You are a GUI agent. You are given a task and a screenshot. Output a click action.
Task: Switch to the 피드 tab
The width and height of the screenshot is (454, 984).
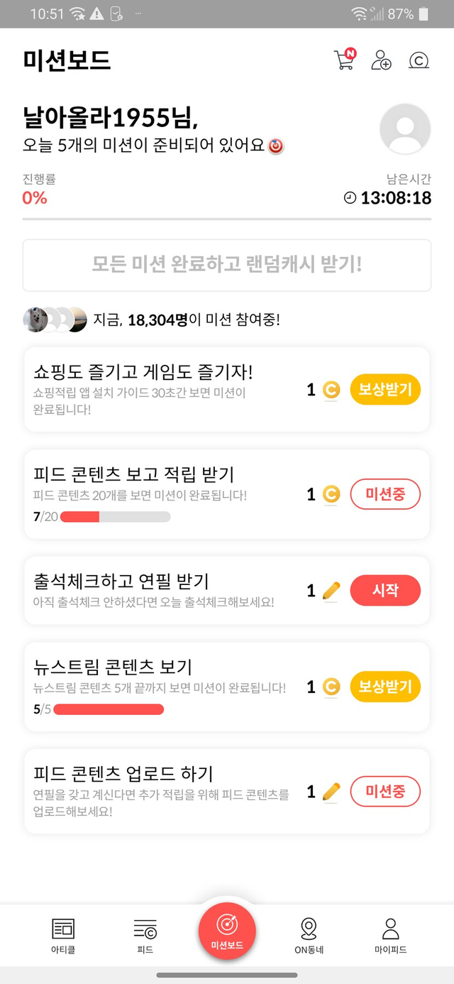pos(145,935)
